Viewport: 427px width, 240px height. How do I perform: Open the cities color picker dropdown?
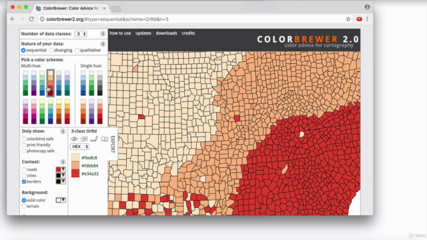pos(61,175)
